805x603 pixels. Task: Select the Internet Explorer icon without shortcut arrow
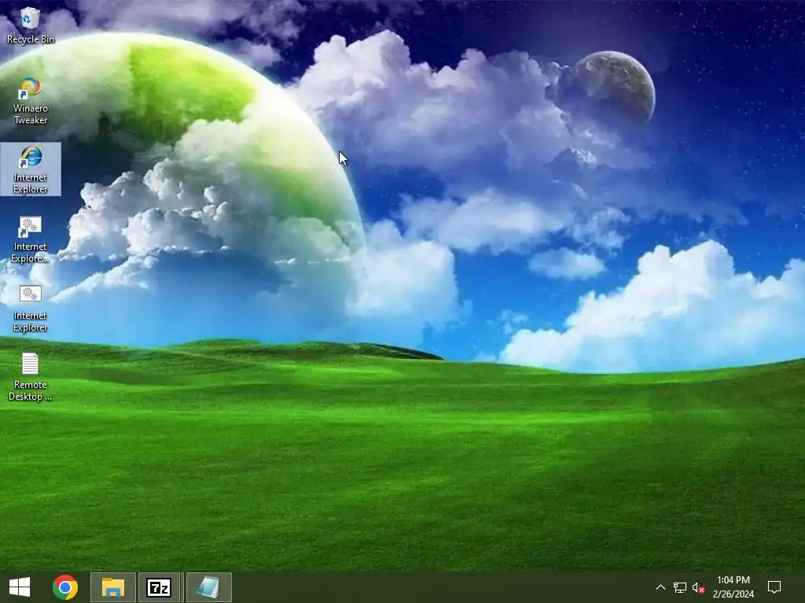30,308
